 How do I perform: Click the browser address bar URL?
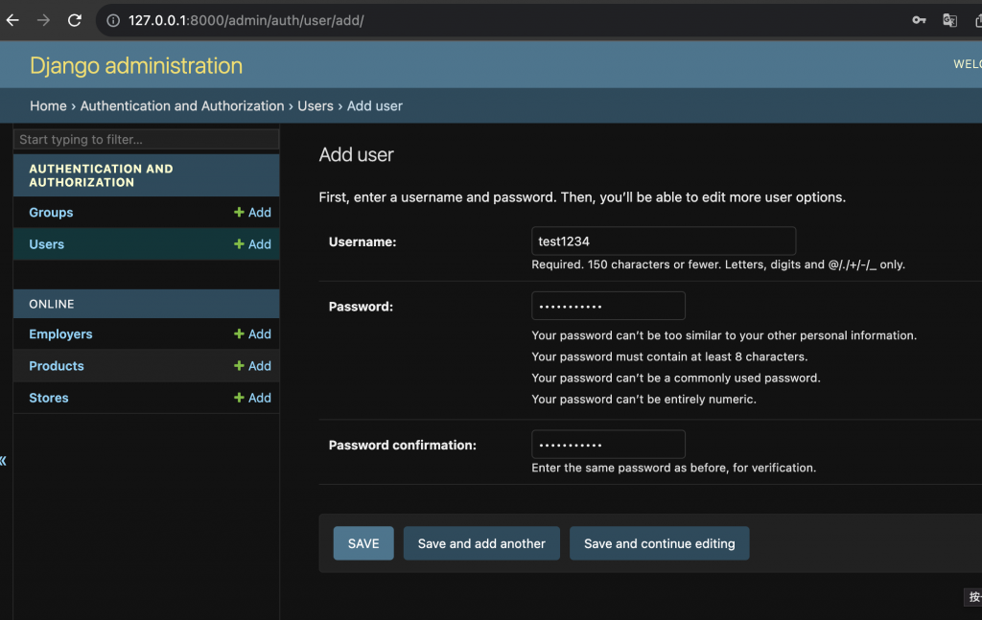[x=246, y=21]
